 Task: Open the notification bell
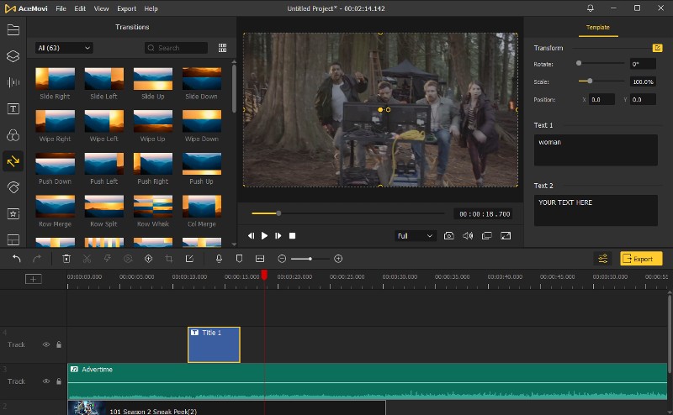point(591,8)
